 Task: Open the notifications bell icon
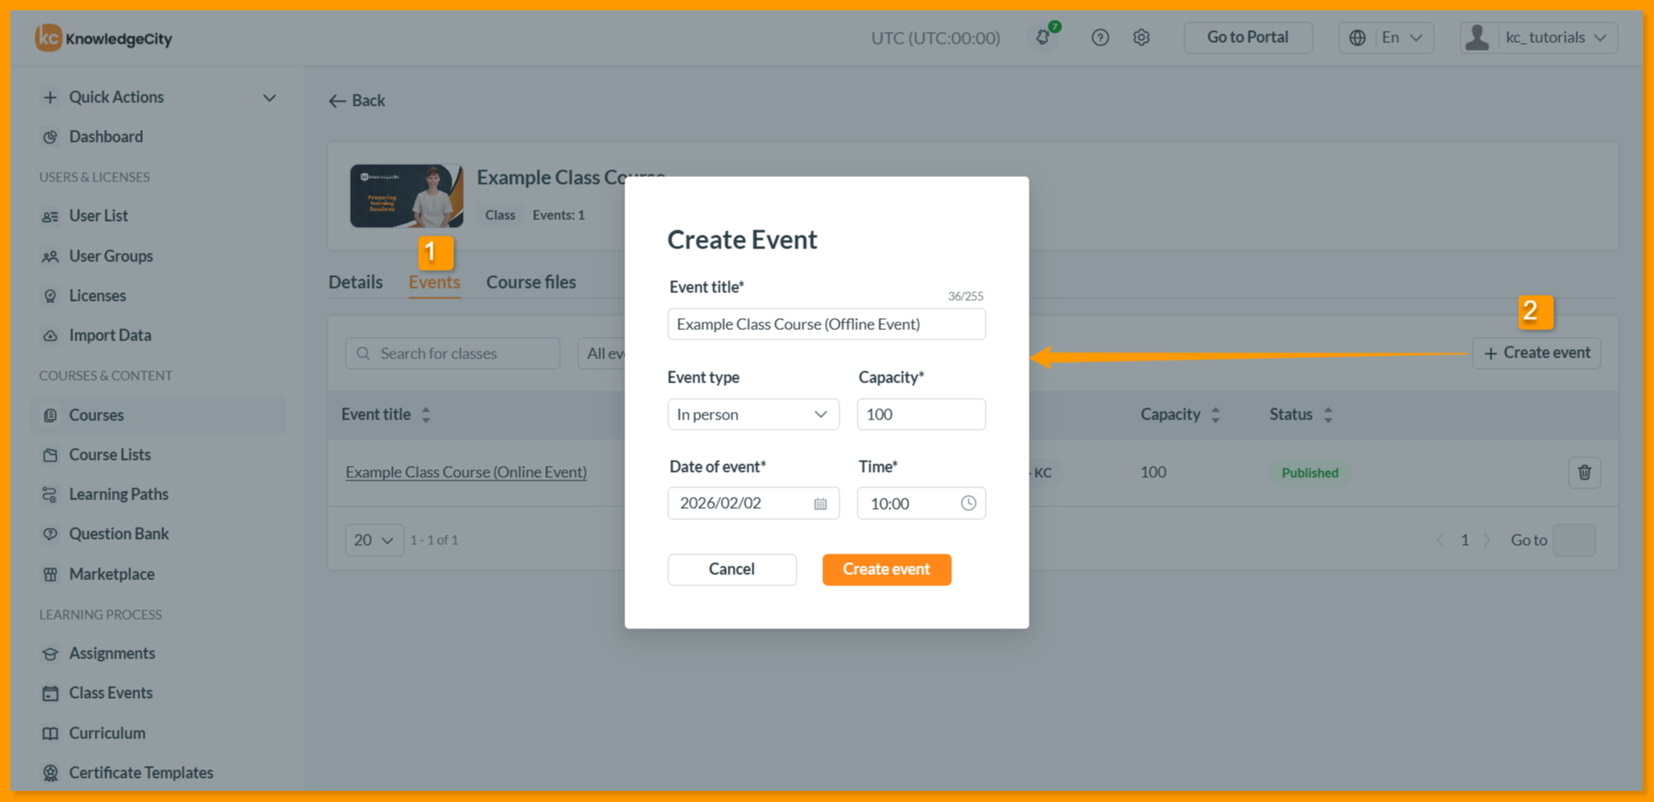(x=1042, y=37)
